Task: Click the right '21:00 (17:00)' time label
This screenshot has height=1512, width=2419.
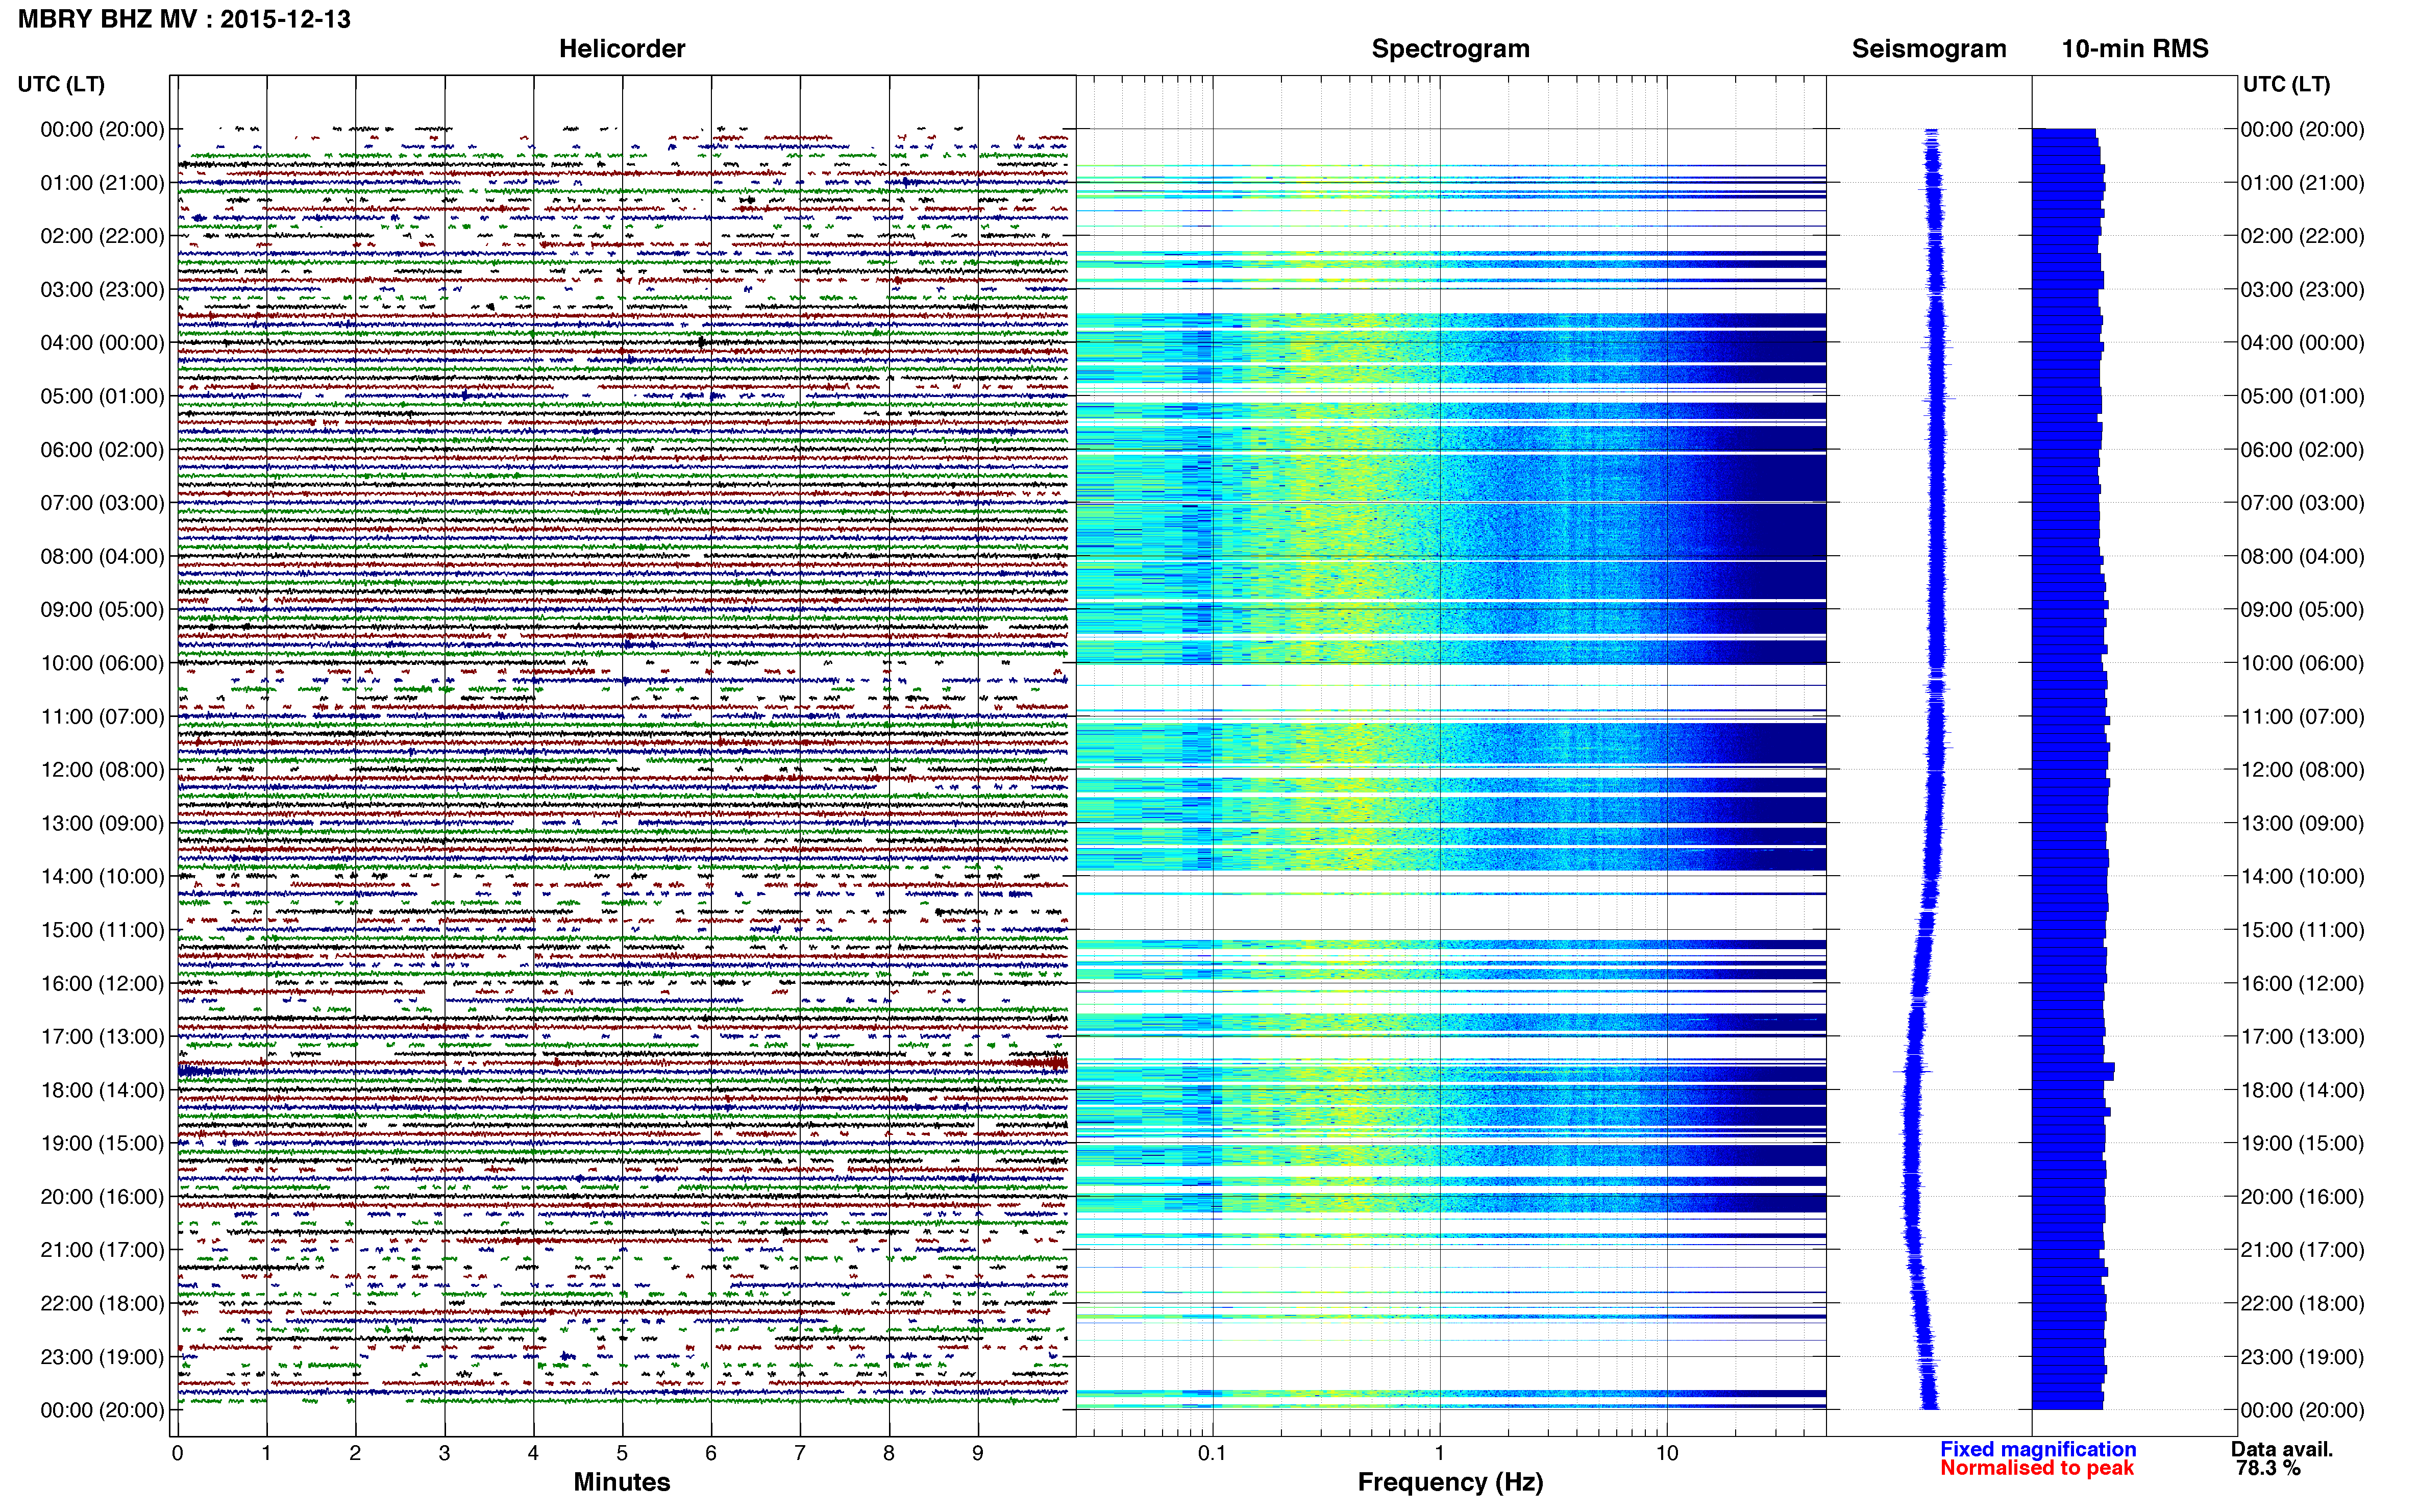Action: click(x=2302, y=1250)
